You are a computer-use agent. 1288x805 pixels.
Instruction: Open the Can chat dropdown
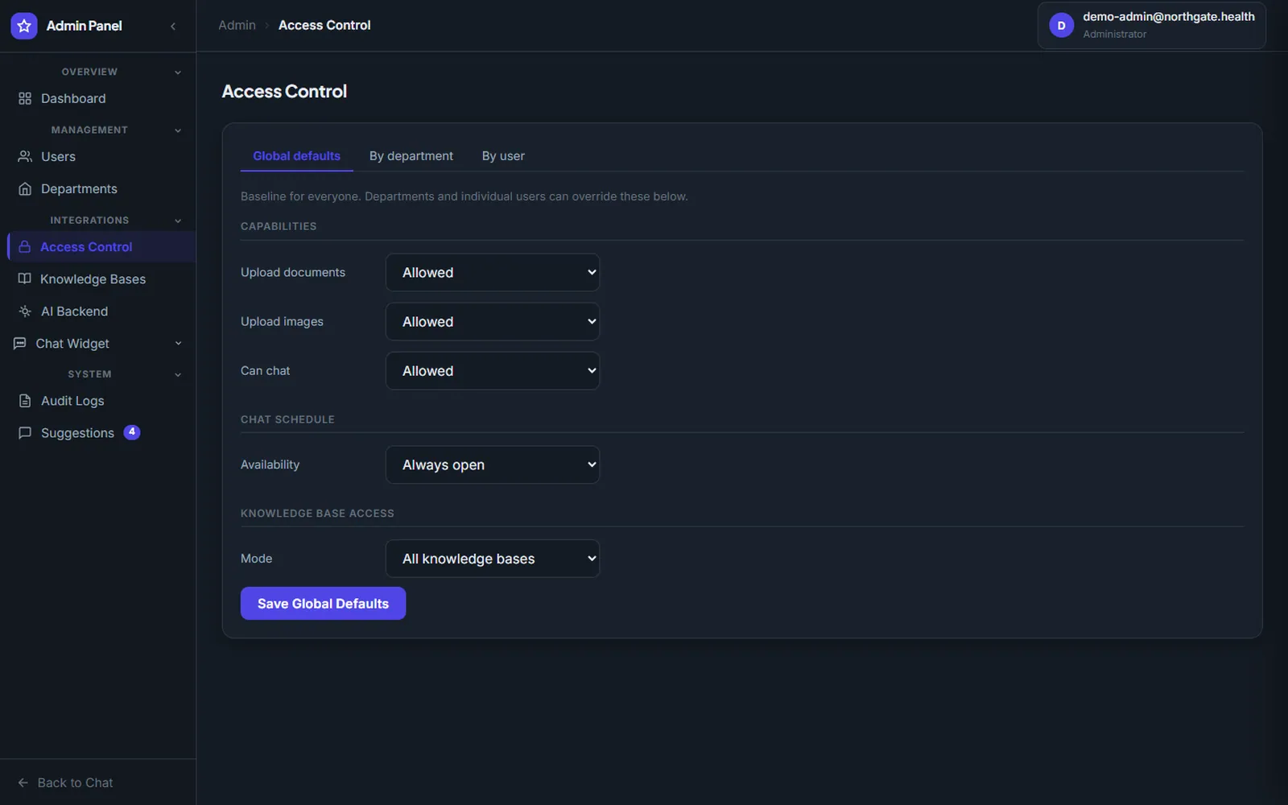click(493, 370)
